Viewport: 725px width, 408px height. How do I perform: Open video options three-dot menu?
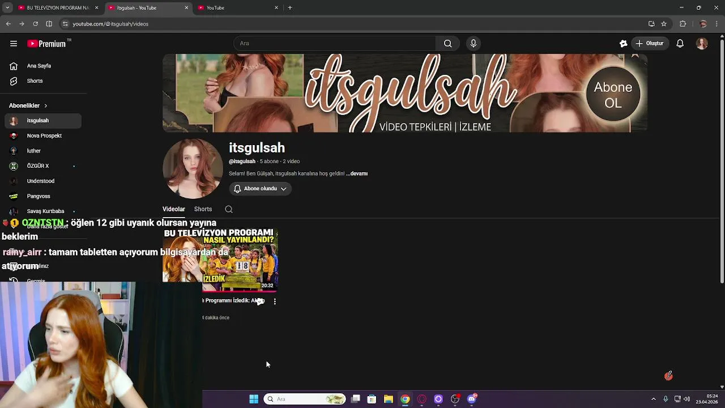275,301
